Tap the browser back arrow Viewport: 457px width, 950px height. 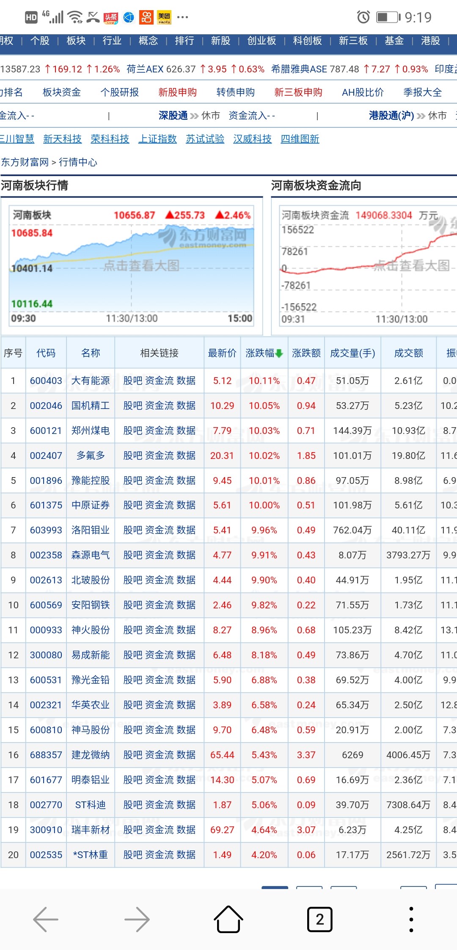(46, 919)
